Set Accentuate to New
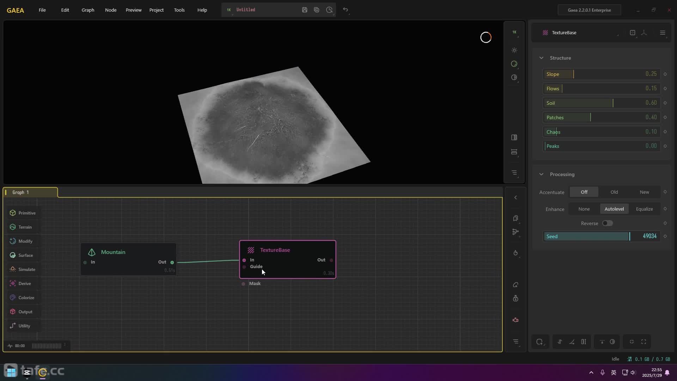 (644, 192)
